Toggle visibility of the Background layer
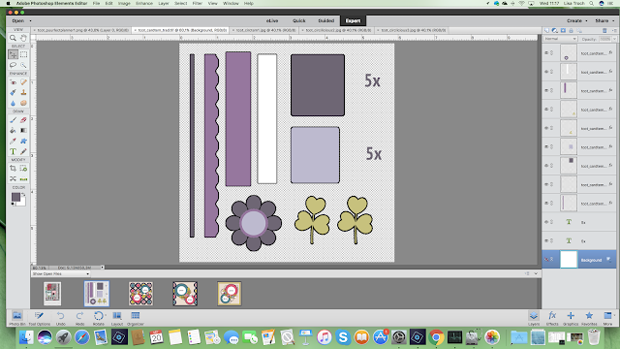The width and height of the screenshot is (620, 349). point(546,260)
